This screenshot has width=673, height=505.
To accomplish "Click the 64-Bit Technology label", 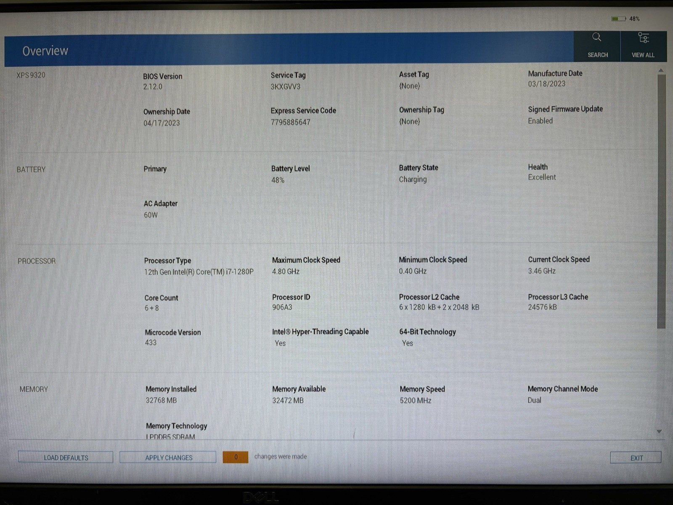I will coord(427,332).
